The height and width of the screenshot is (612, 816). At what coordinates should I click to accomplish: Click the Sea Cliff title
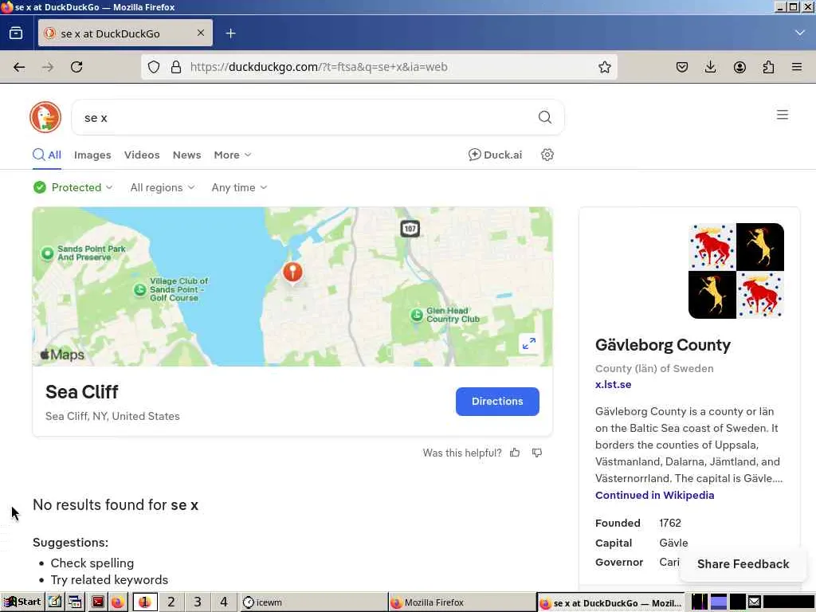point(82,392)
